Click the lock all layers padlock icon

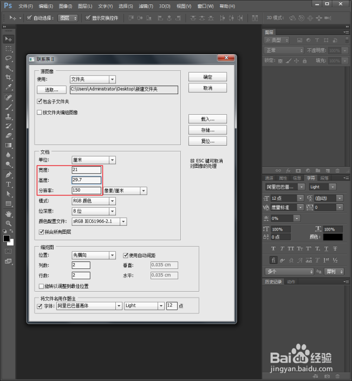click(304, 61)
